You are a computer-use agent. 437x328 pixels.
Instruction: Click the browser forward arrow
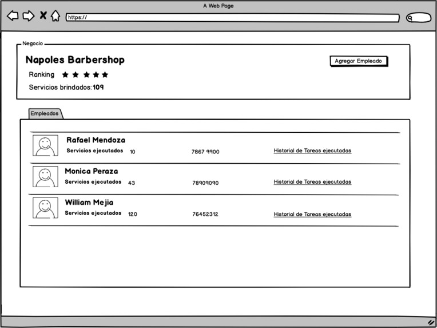(29, 15)
